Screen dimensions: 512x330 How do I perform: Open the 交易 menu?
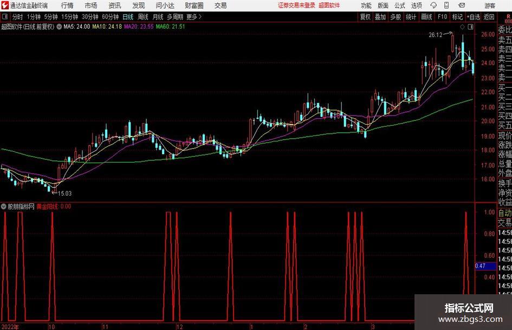click(221, 5)
